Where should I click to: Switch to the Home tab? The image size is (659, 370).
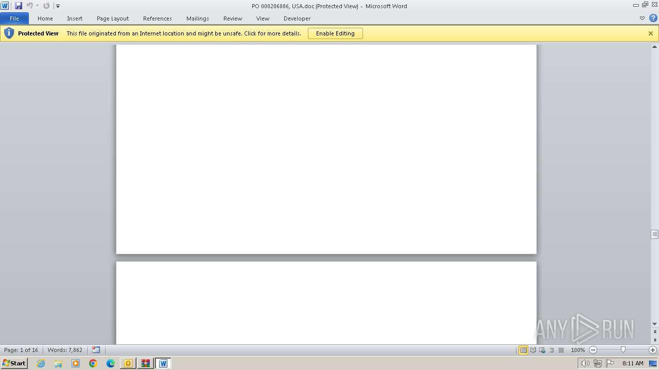[x=45, y=18]
